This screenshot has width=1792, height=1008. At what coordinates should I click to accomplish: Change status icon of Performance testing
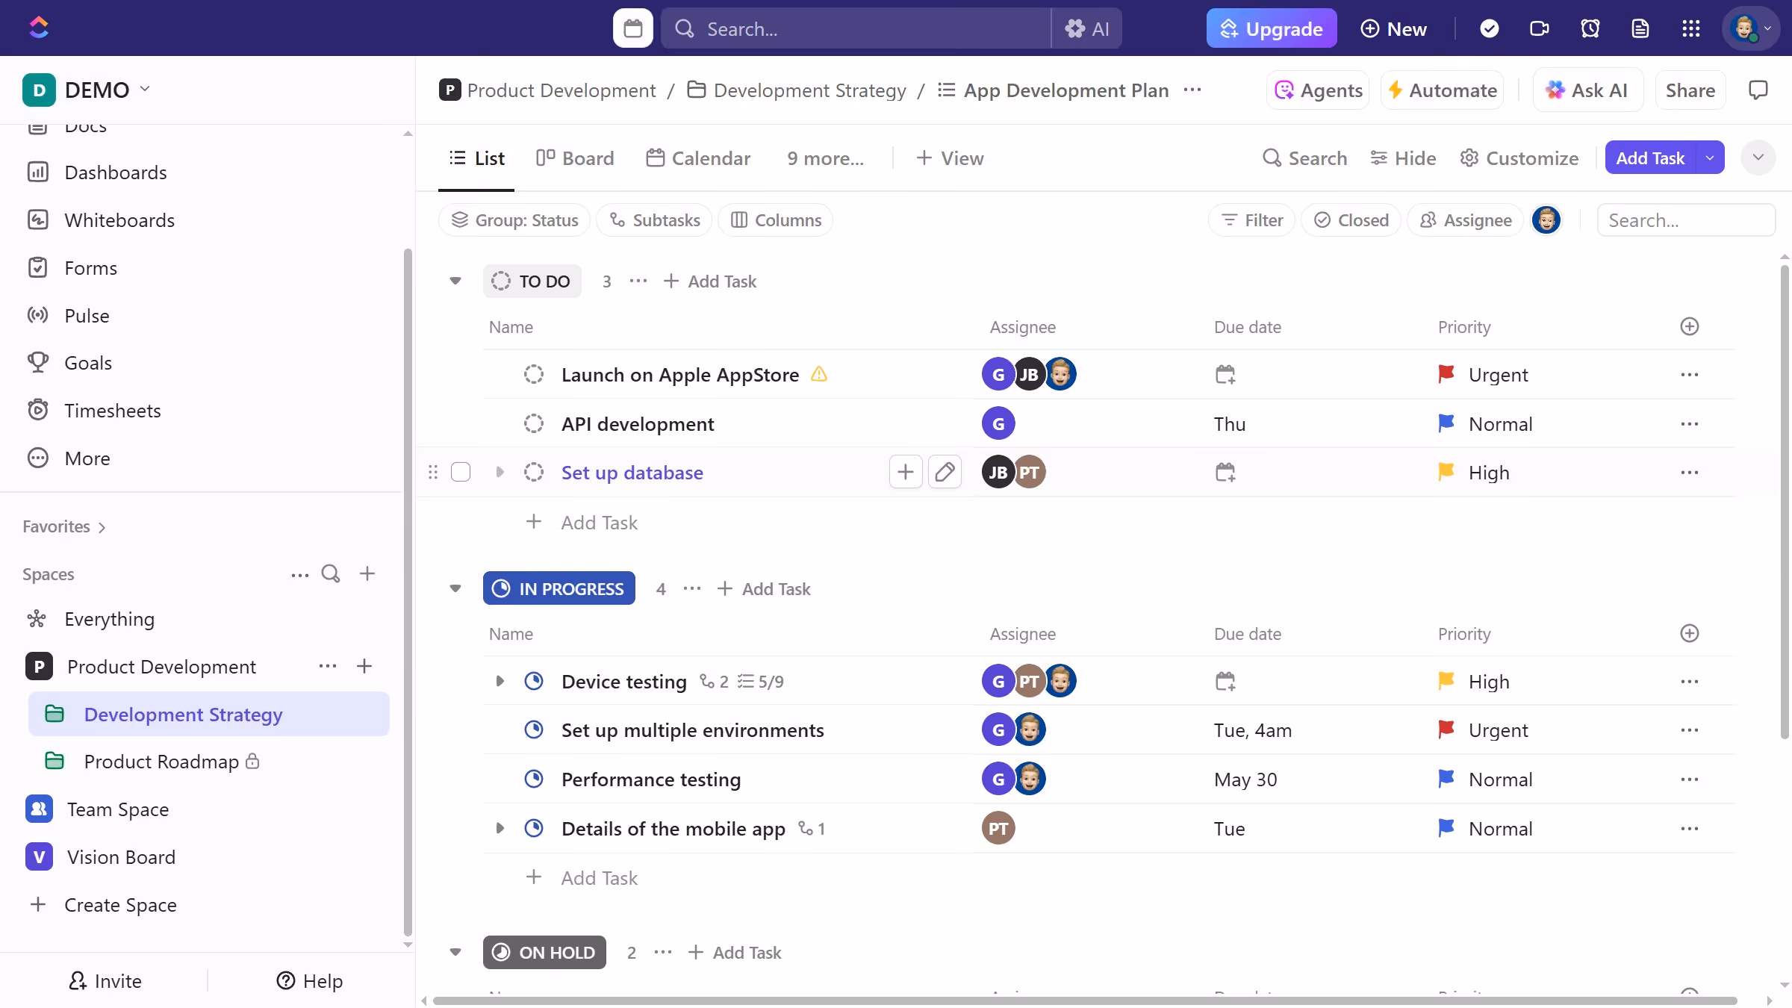click(534, 779)
